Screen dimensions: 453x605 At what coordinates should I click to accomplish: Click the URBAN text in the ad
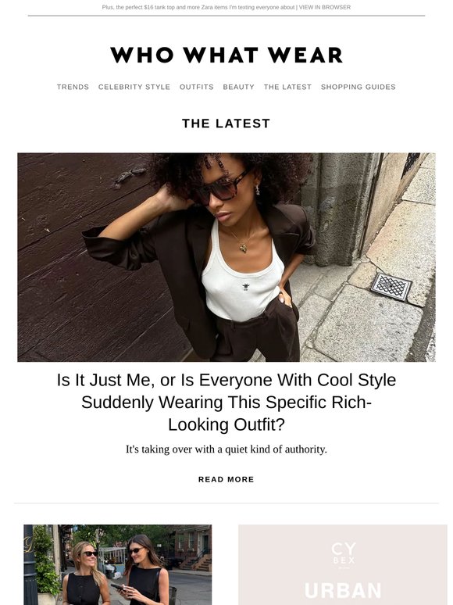(x=343, y=591)
